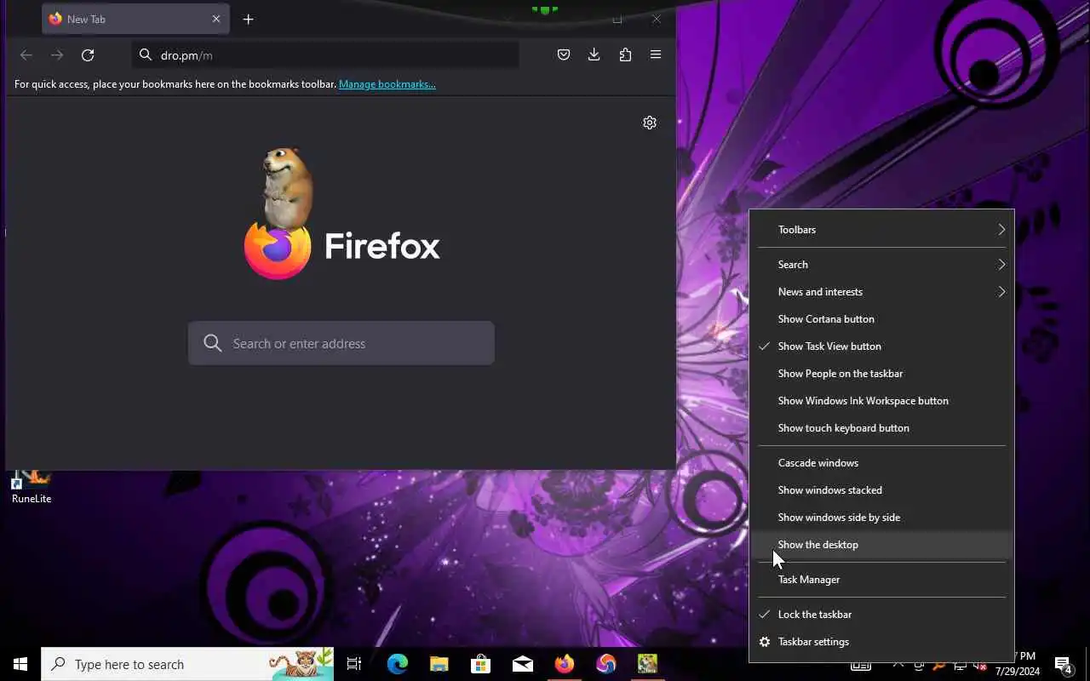Enable Show Cortana button
1090x681 pixels.
click(x=882, y=319)
